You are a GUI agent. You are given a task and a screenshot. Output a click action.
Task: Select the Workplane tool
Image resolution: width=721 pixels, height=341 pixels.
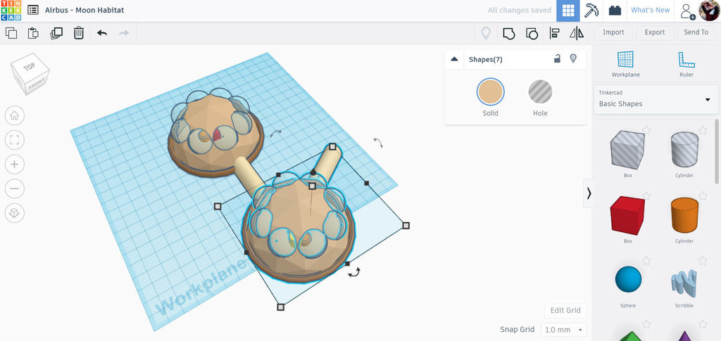pos(625,64)
